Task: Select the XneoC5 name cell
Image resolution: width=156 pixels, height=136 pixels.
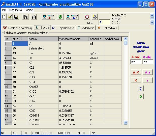Action: tap(43, 87)
